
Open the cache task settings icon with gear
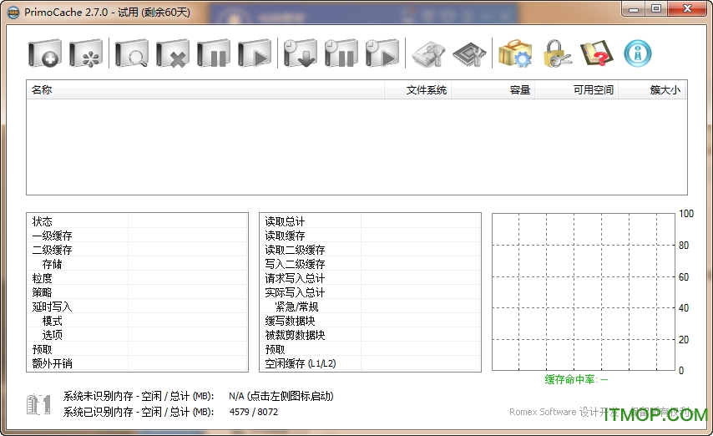point(86,53)
